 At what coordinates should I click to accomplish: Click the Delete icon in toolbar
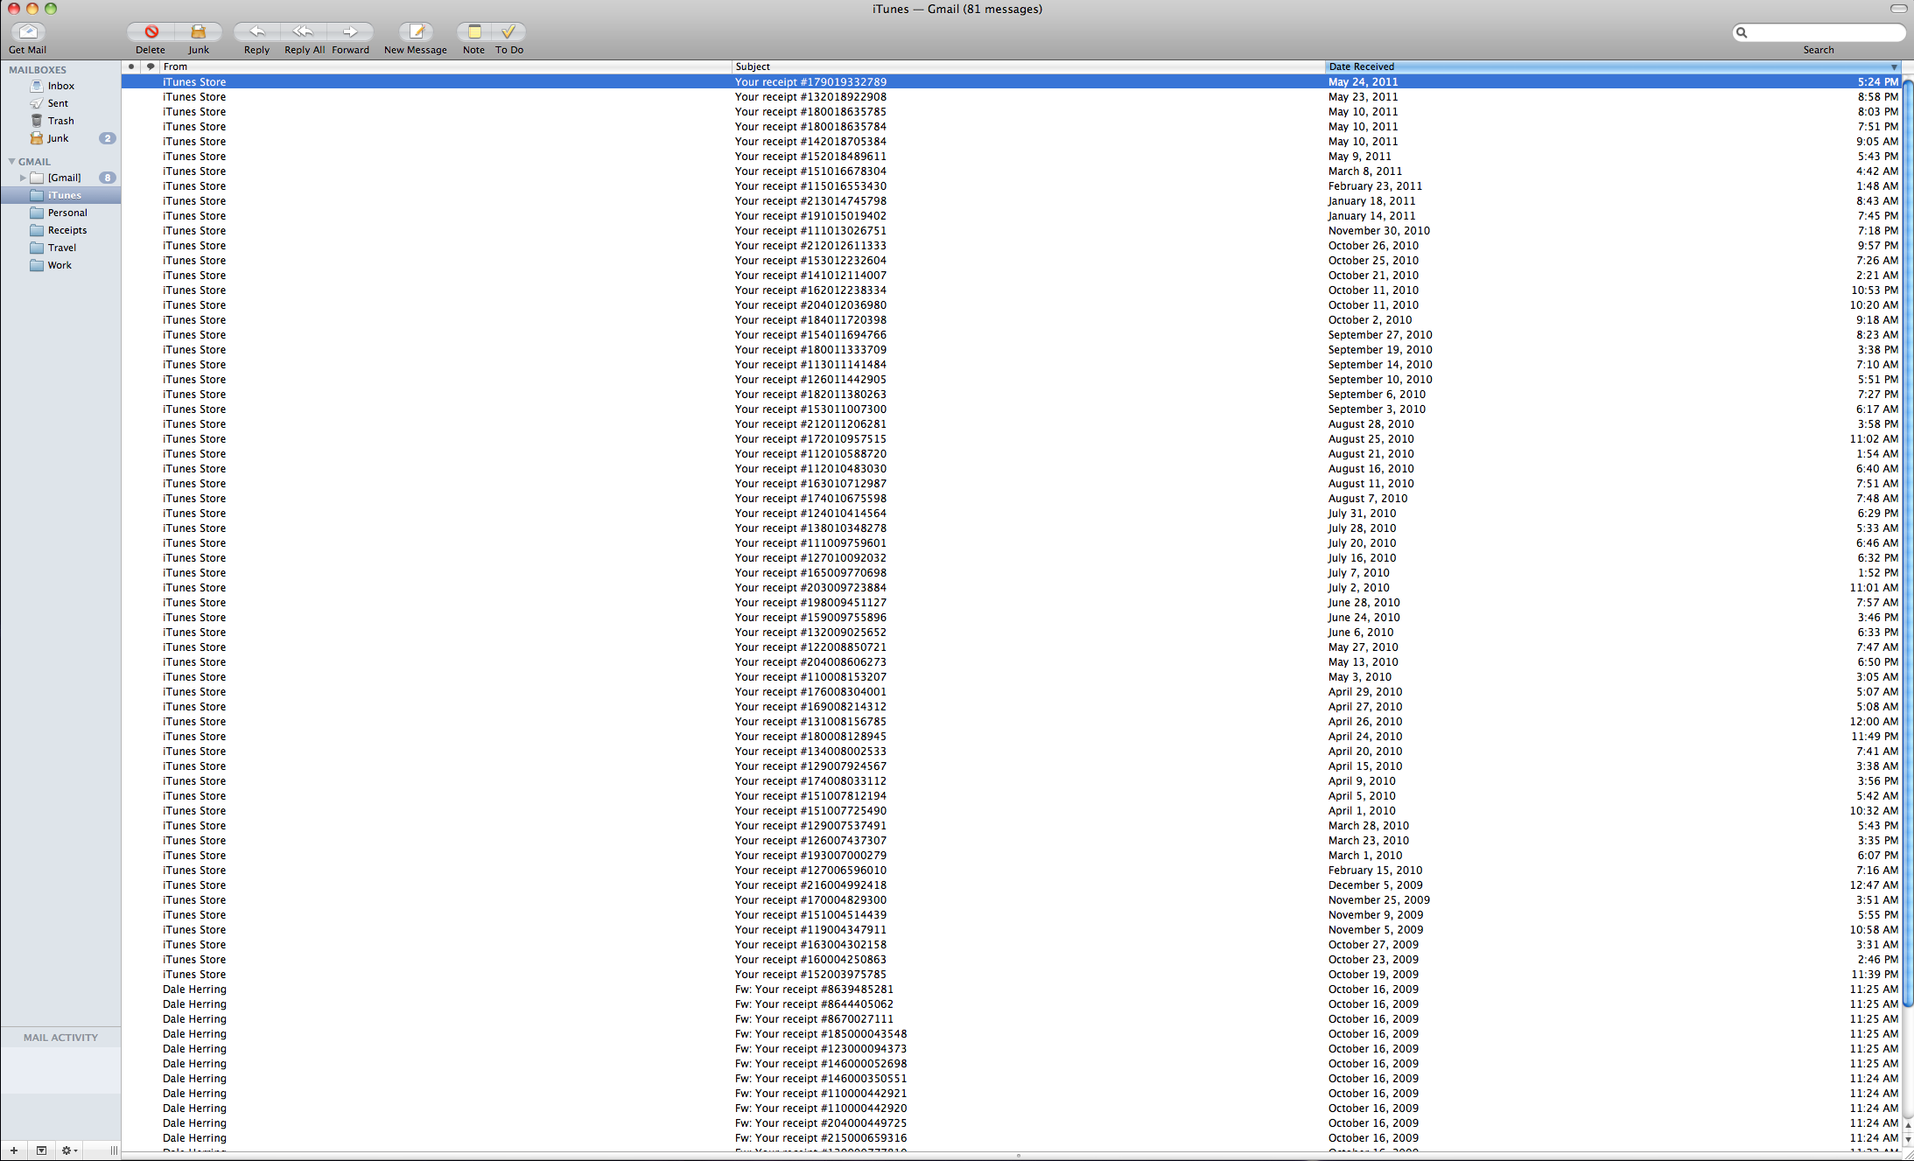point(151,32)
